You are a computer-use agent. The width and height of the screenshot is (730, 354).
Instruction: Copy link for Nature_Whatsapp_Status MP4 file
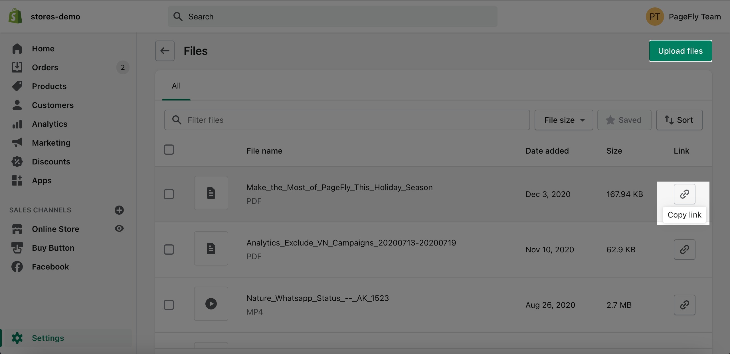click(x=684, y=305)
